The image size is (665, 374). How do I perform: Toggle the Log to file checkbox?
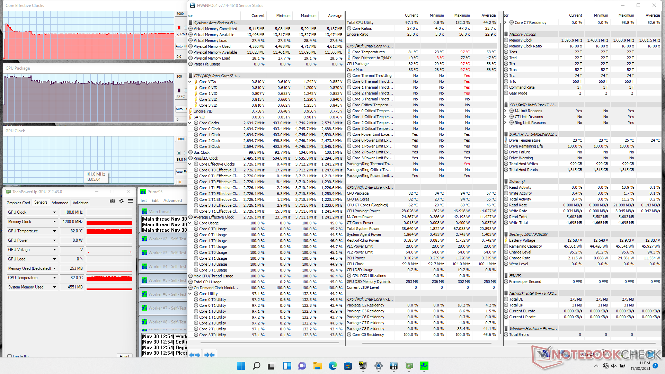click(10, 356)
